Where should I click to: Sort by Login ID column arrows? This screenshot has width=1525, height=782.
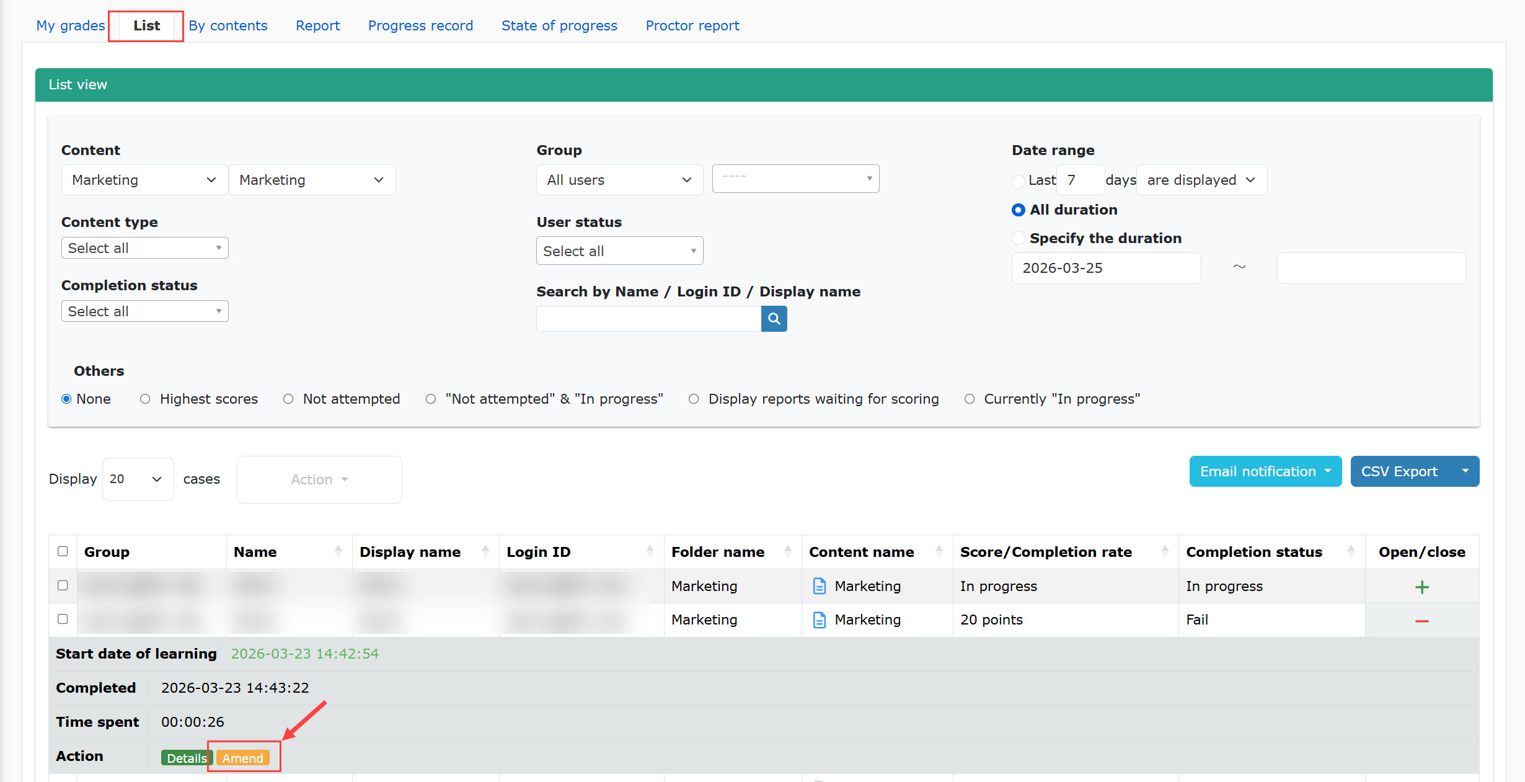(x=649, y=551)
